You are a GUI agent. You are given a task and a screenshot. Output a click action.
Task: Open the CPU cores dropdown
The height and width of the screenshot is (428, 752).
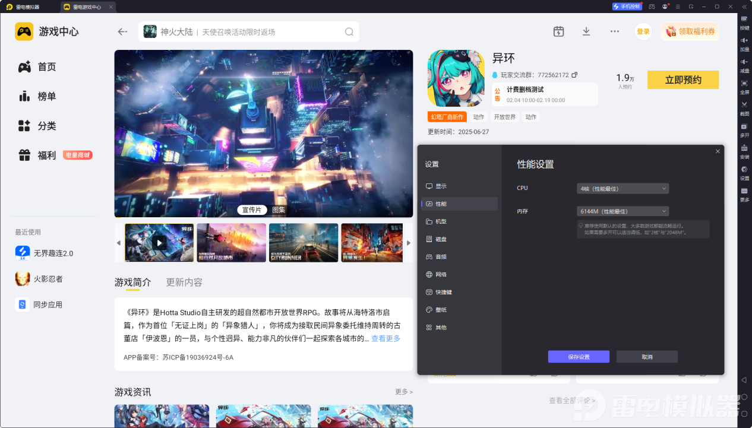[623, 189]
